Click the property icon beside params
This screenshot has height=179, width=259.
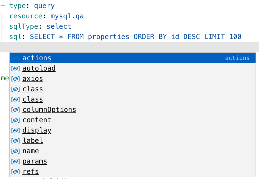pyautogui.click(x=16, y=161)
